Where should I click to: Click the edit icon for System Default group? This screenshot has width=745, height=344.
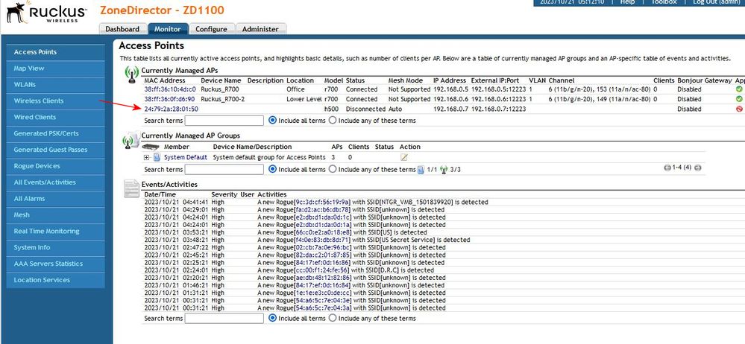404,157
